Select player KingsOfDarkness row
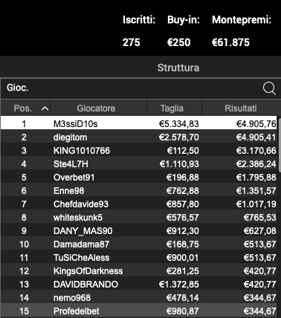 click(x=138, y=270)
